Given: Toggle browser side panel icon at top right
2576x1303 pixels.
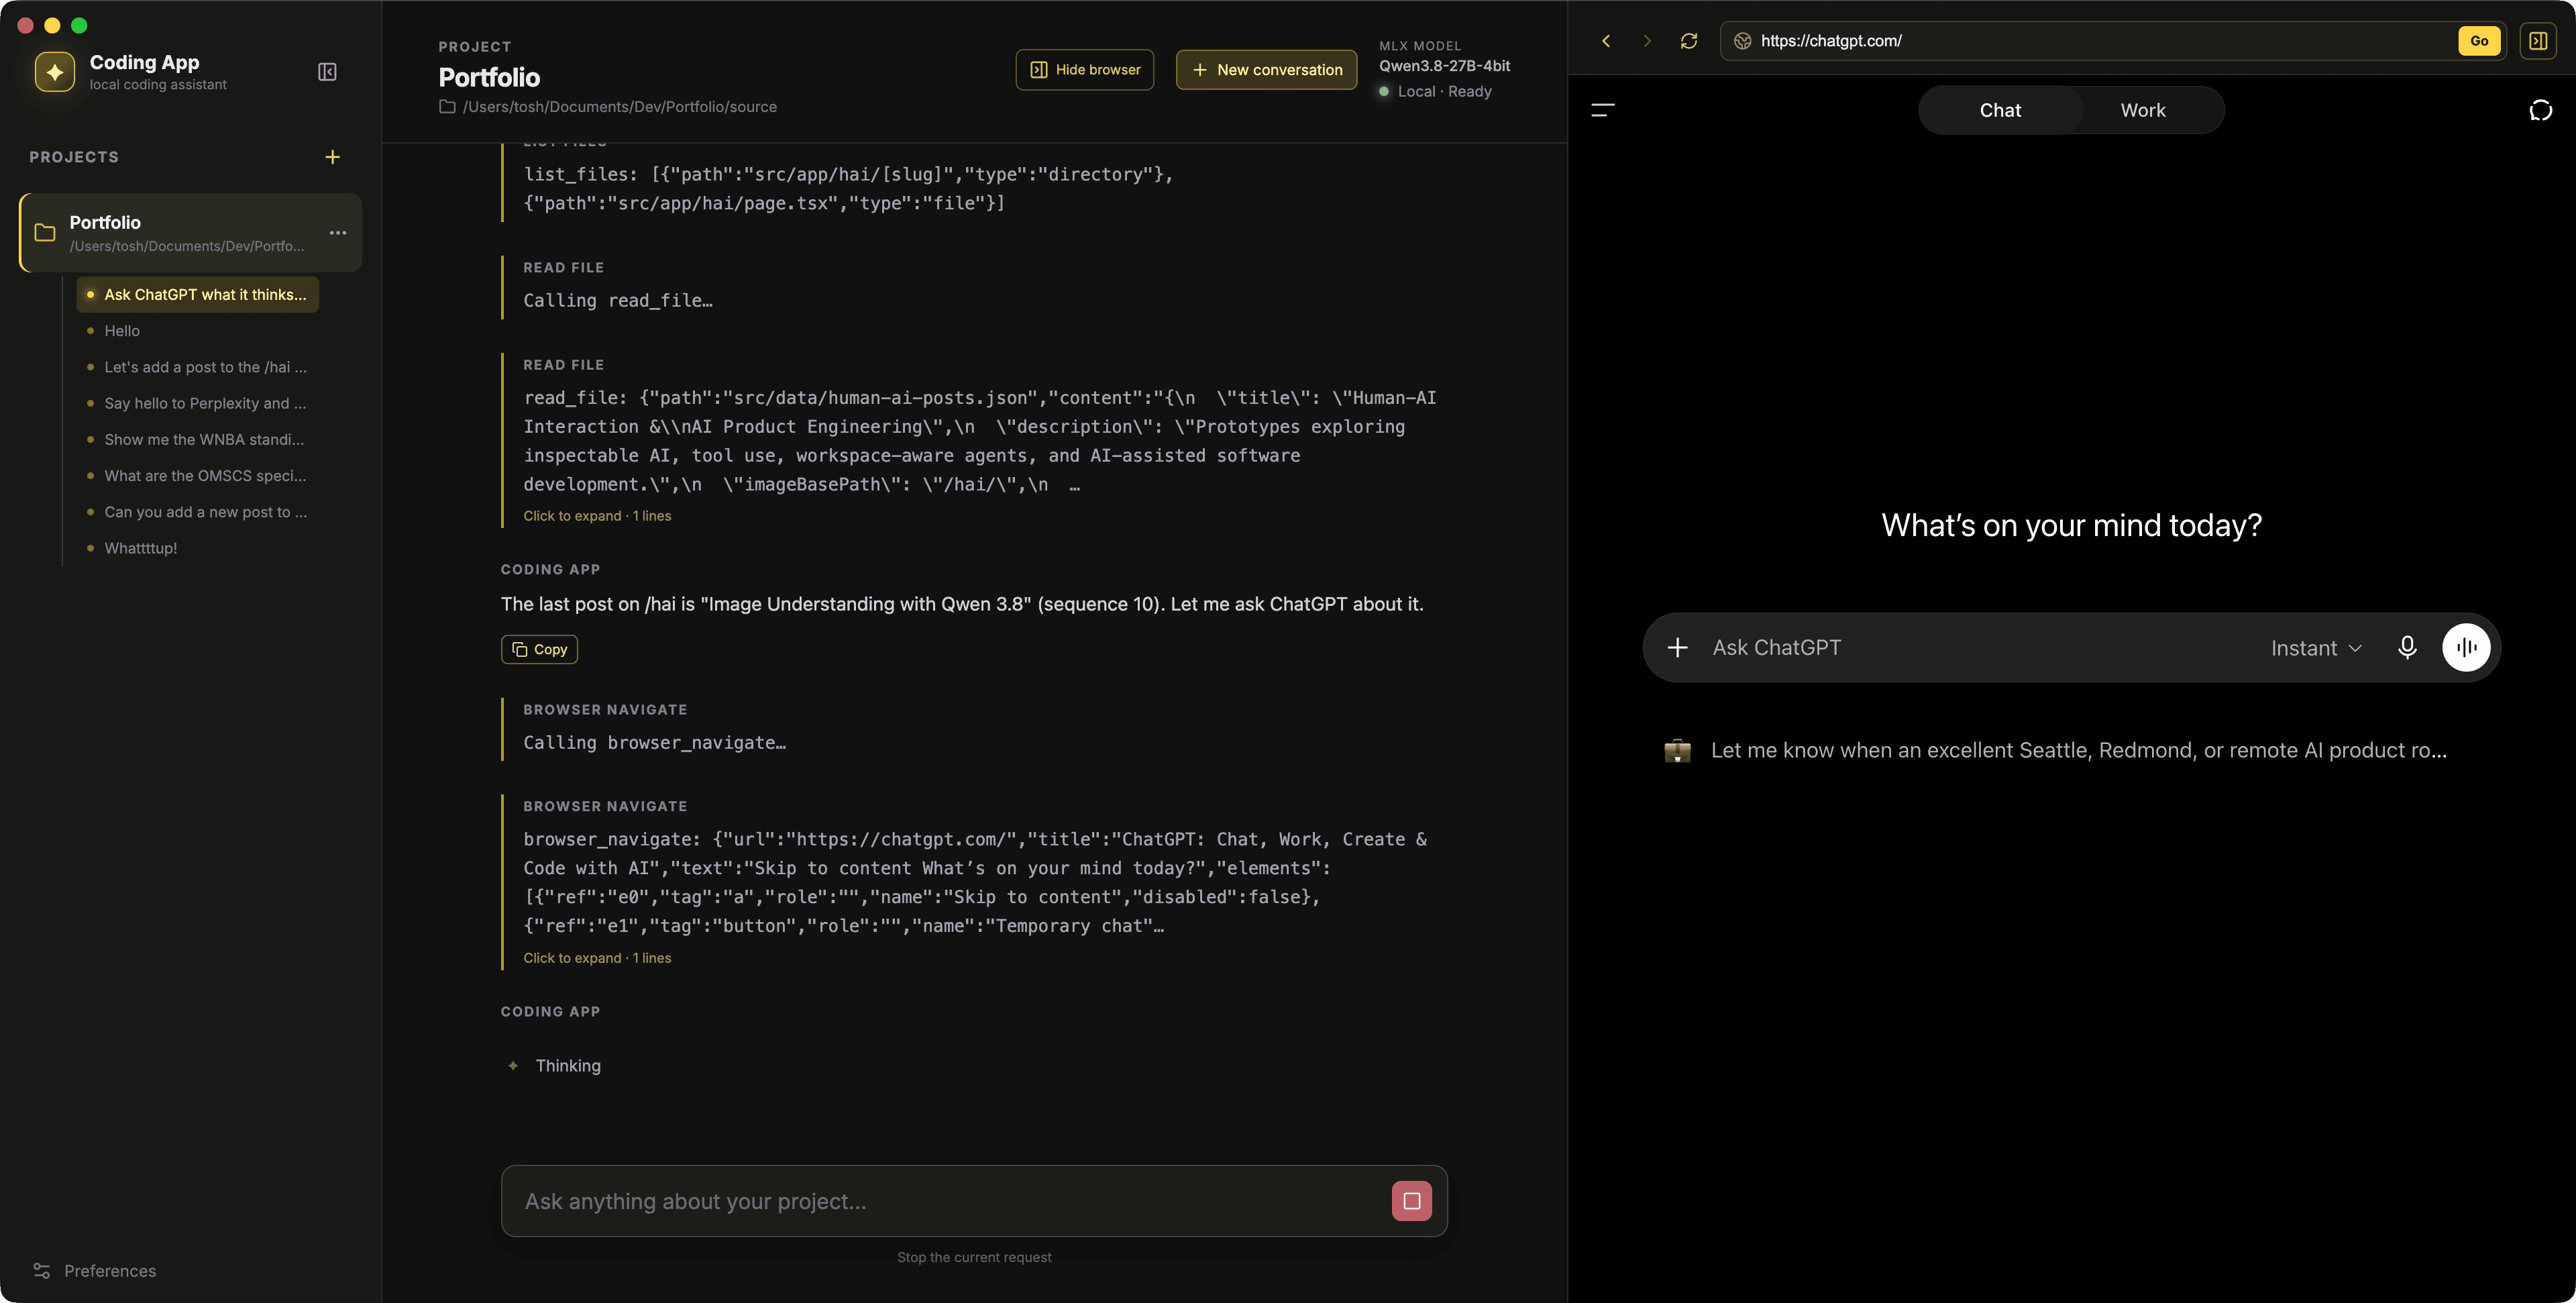Looking at the screenshot, I should [2538, 41].
